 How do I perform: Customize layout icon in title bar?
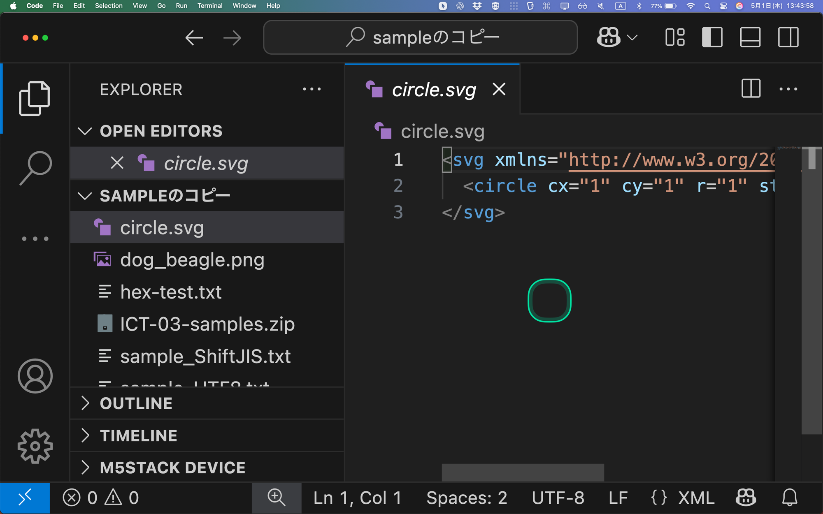point(675,37)
